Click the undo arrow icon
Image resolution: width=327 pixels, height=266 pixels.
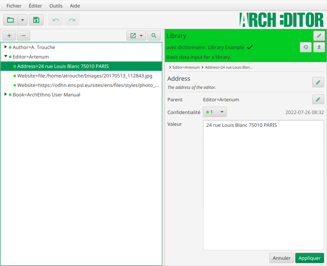56,20
